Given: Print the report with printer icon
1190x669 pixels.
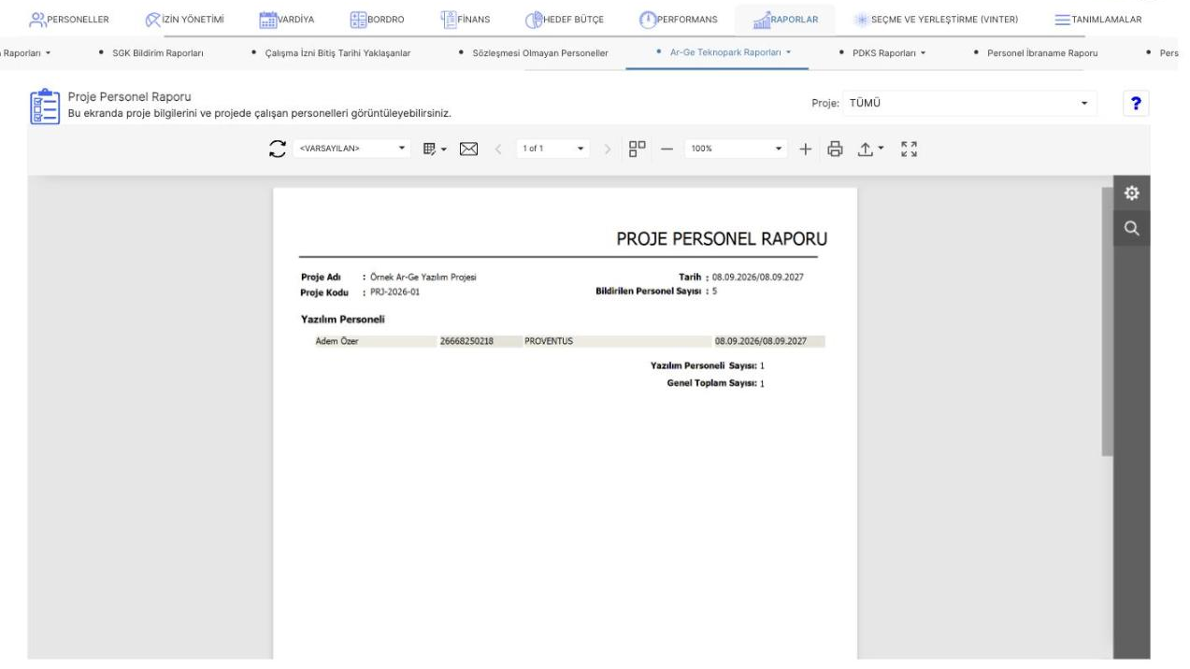Looking at the screenshot, I should (x=836, y=149).
